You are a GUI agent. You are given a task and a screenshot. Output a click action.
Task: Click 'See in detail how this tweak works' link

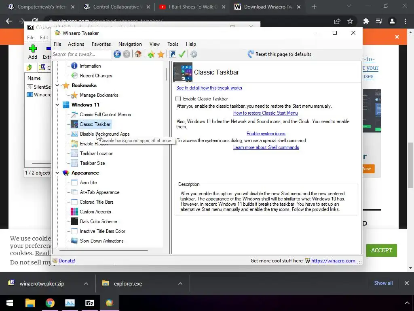(x=209, y=88)
